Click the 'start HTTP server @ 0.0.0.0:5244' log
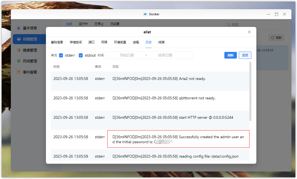Image resolution: width=297 pixels, height=179 pixels. [150, 120]
